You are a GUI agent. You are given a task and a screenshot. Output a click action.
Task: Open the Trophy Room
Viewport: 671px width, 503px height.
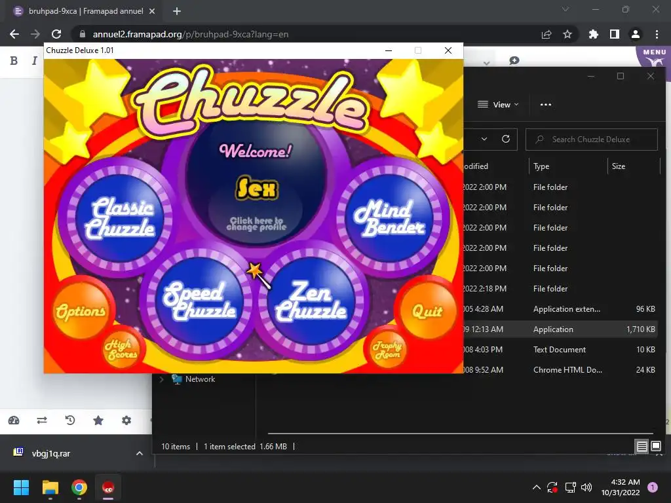coord(387,350)
